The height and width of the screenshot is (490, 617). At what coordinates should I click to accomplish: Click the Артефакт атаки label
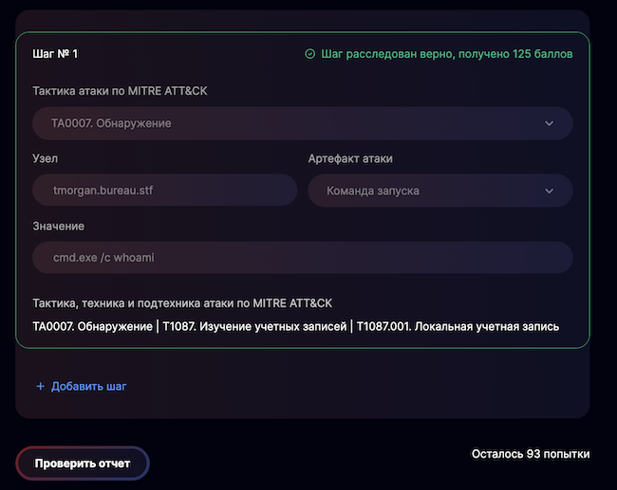coord(350,158)
